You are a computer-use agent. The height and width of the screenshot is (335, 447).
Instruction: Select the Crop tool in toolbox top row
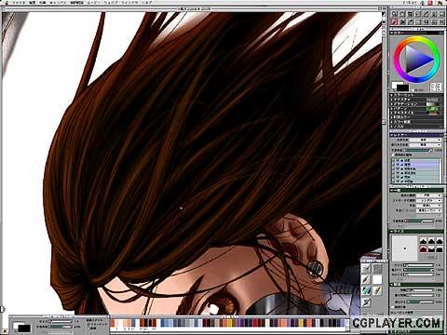[x=410, y=14]
